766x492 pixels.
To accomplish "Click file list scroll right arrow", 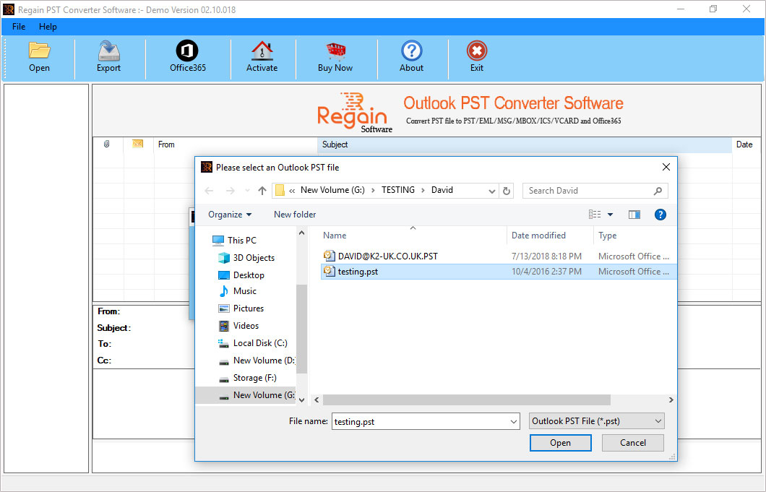I will tap(671, 400).
